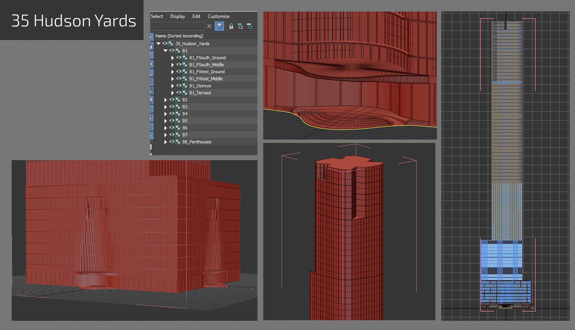Viewport: 575px width, 330px height.
Task: Click group icon of B8_Penthouses
Action: [x=178, y=142]
